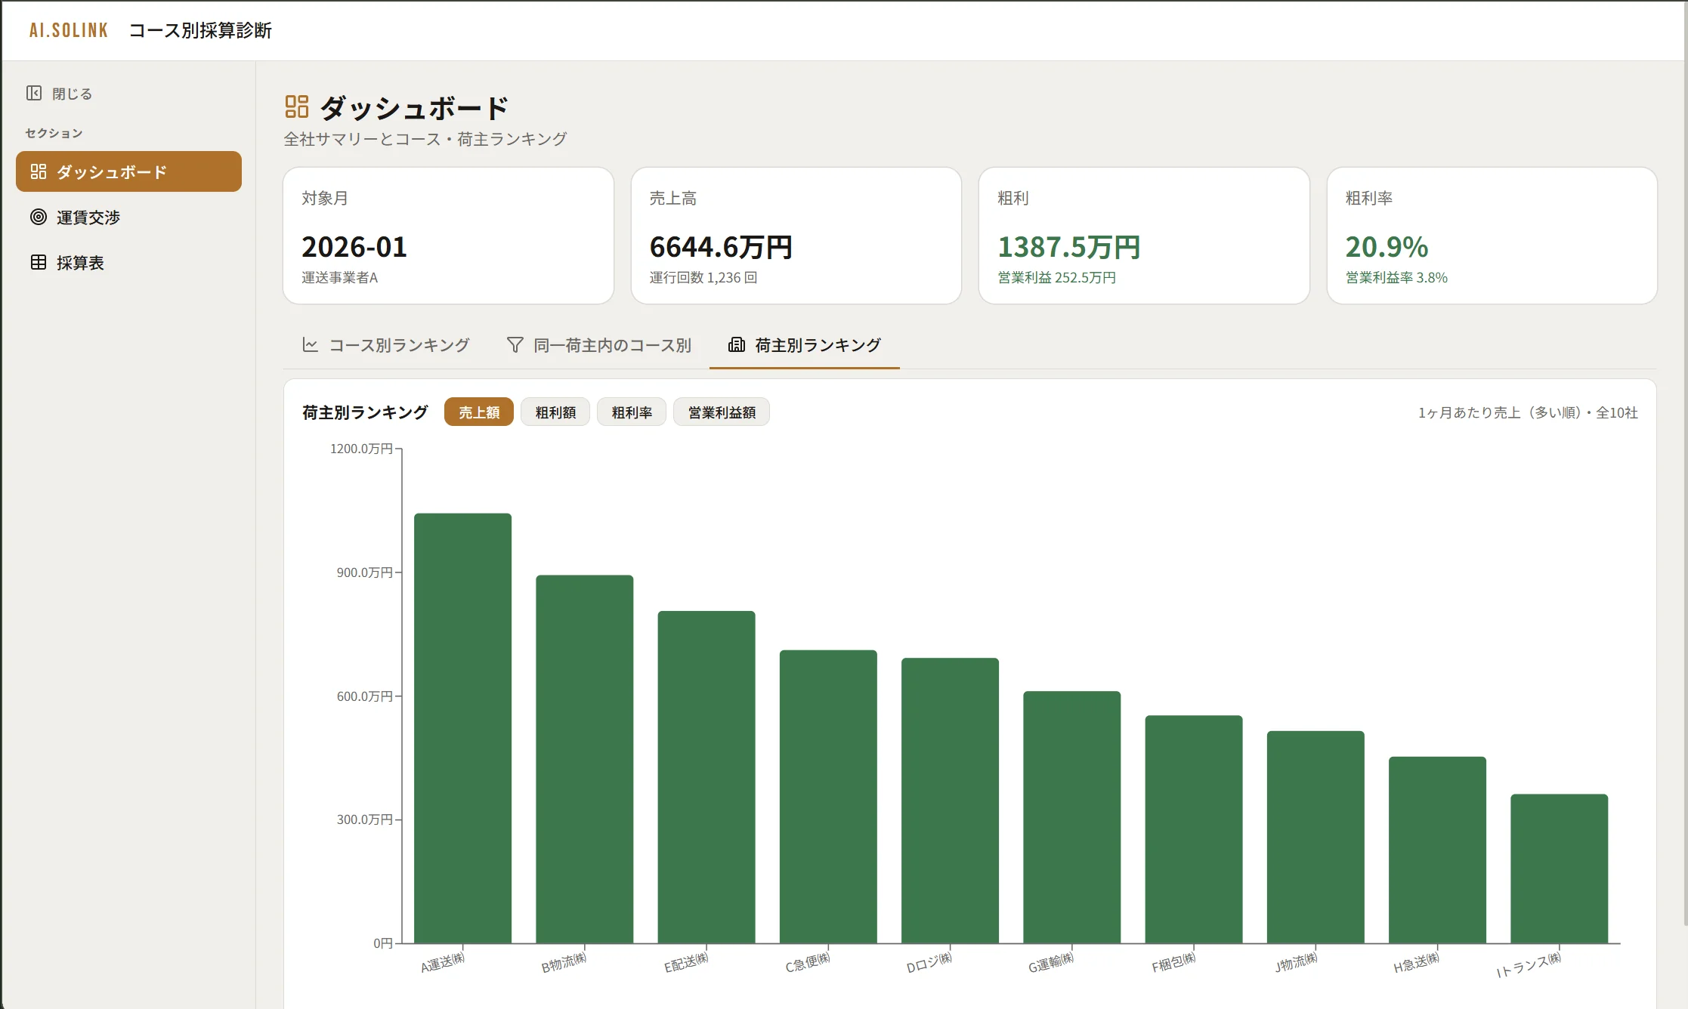Click the 1200.0万円 axis label

(361, 449)
